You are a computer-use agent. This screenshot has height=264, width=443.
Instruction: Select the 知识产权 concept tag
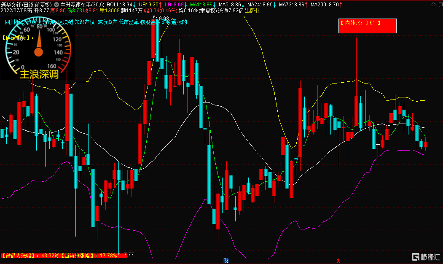(84, 22)
